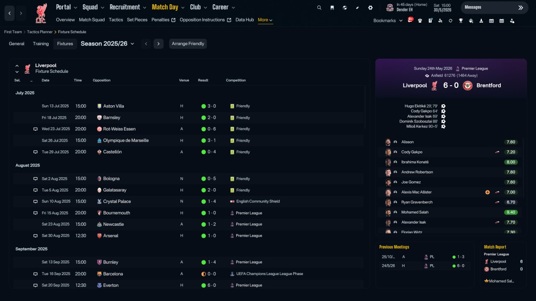The height and width of the screenshot is (301, 536).
Task: Open the Tactics submenu
Action: click(116, 20)
